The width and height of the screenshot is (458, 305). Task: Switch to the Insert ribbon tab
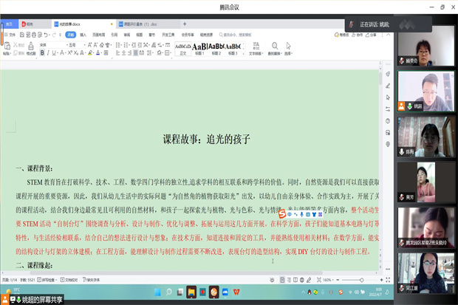83,34
